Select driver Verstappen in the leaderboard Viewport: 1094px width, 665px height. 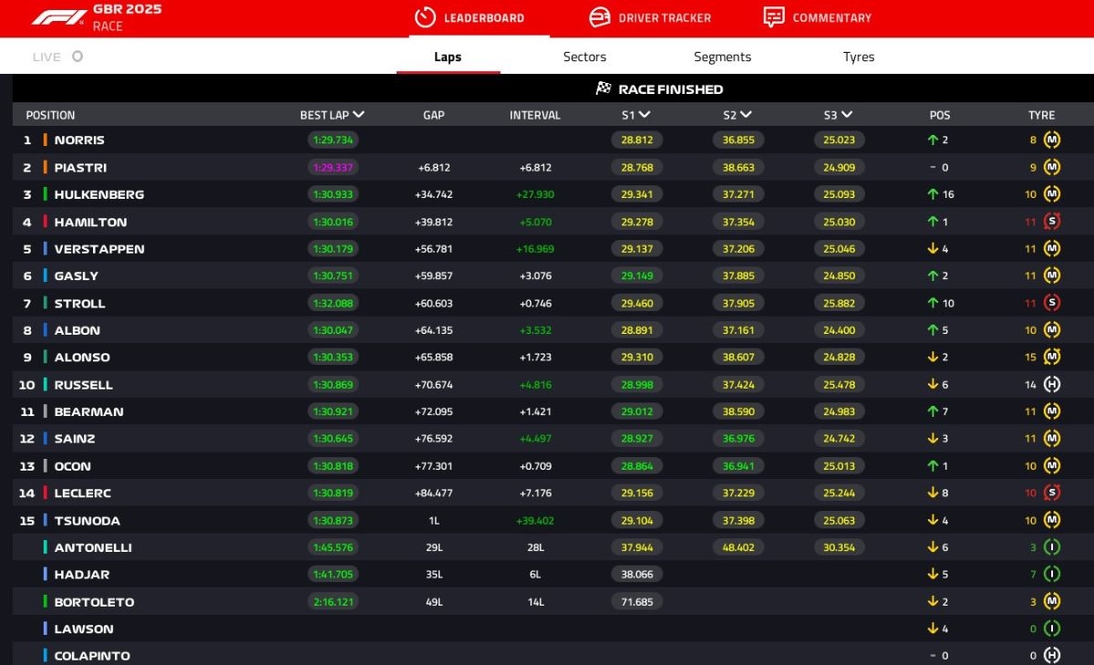[98, 249]
